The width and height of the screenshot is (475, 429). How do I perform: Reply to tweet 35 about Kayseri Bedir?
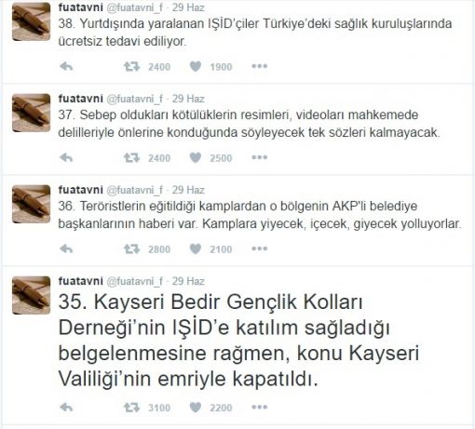tap(66, 408)
